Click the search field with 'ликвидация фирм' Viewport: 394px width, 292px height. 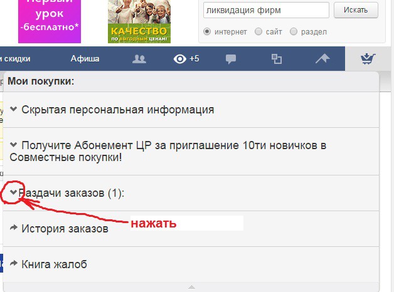pos(266,10)
